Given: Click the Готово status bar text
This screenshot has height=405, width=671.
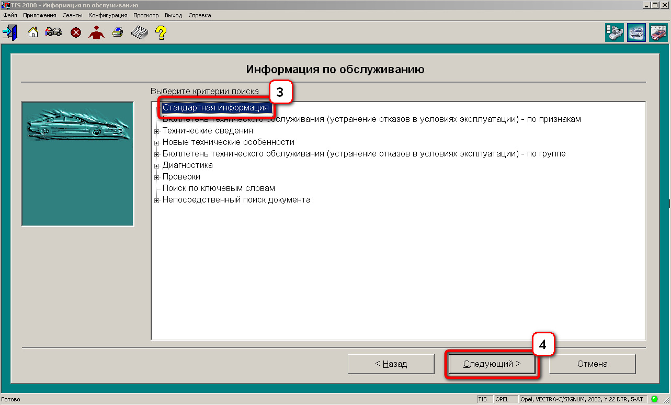Looking at the screenshot, I should tap(10, 399).
